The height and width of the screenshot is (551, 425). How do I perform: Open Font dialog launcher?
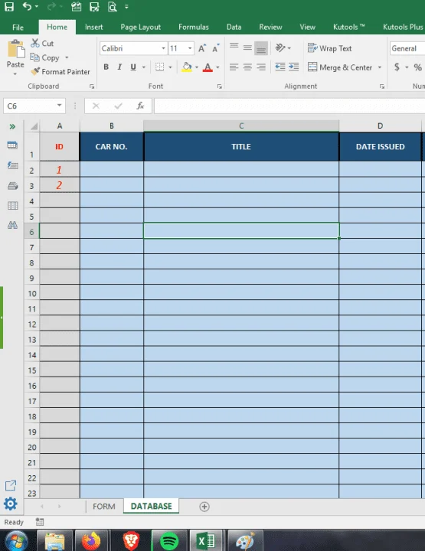[x=220, y=86]
